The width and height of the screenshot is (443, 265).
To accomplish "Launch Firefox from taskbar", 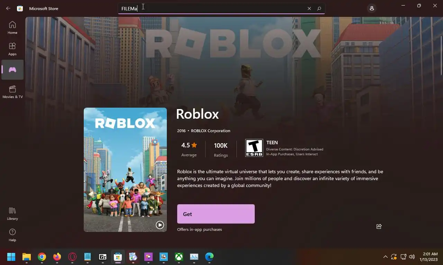I will [57, 257].
